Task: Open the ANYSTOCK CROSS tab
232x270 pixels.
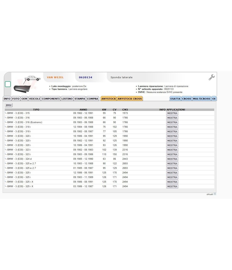Action: coord(130,99)
